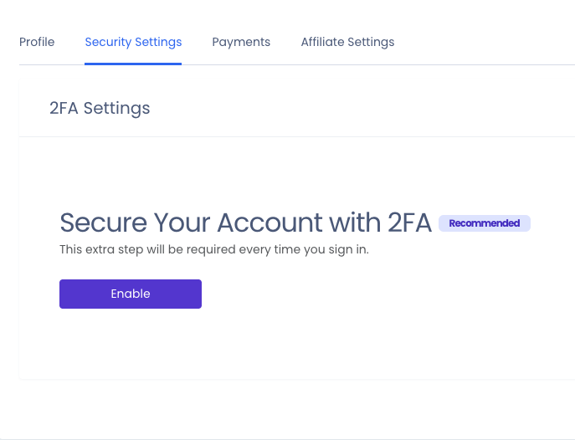Click the word Payments in the navigation
The height and width of the screenshot is (440, 575).
[241, 42]
